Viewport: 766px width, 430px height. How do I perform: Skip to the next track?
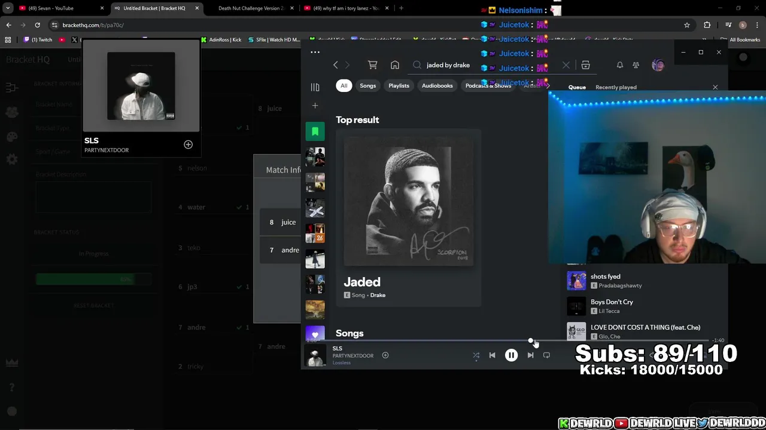(530, 355)
